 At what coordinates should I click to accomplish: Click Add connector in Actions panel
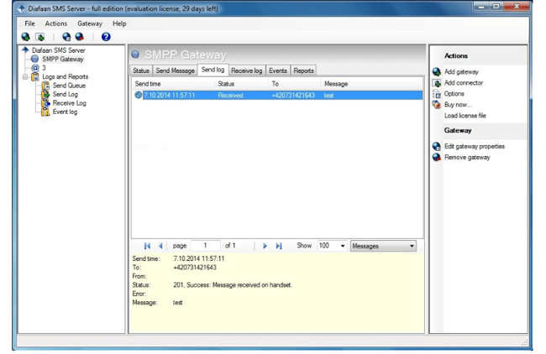coord(464,83)
